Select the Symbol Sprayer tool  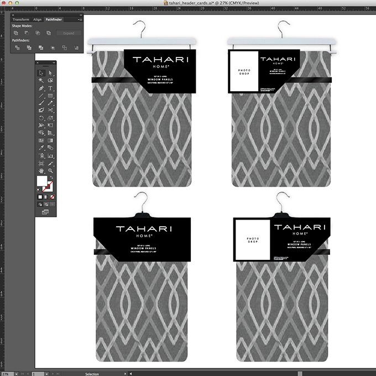(x=41, y=155)
